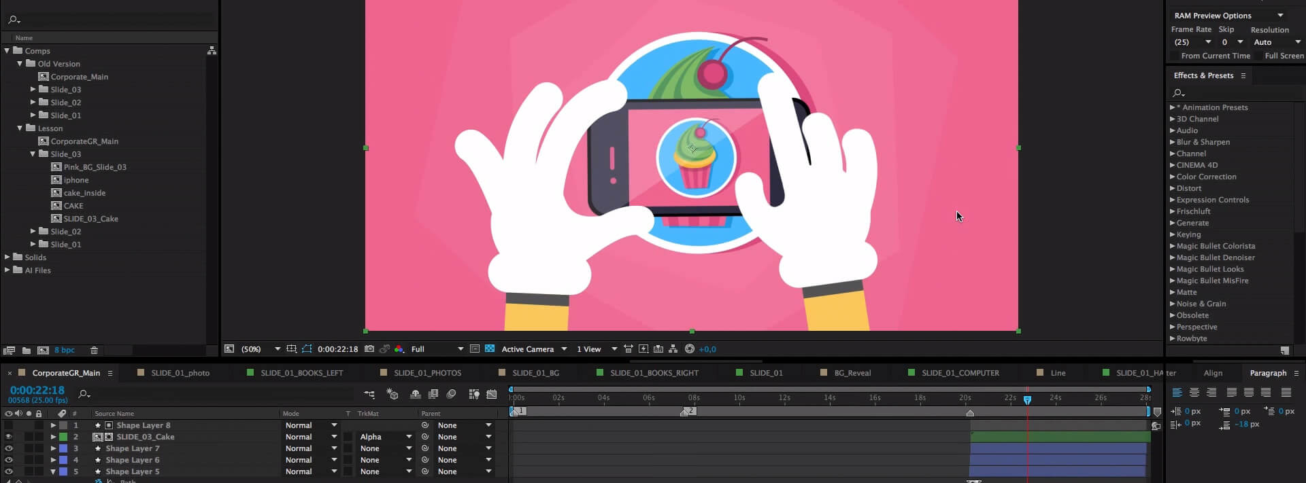Enable From Current Time checkbox
Screen dimensions: 1306x483
[x=1175, y=56]
